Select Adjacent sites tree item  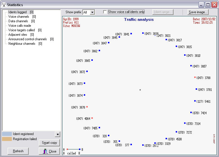tap(21, 35)
